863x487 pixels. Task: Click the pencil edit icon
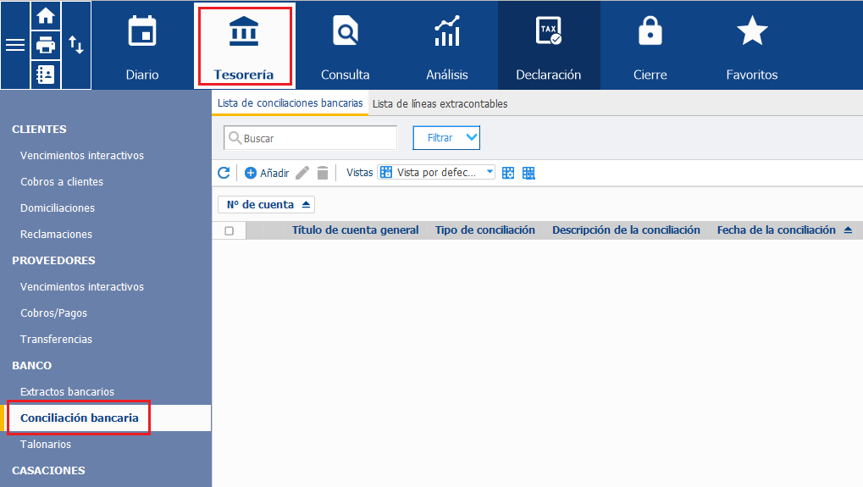pos(302,173)
